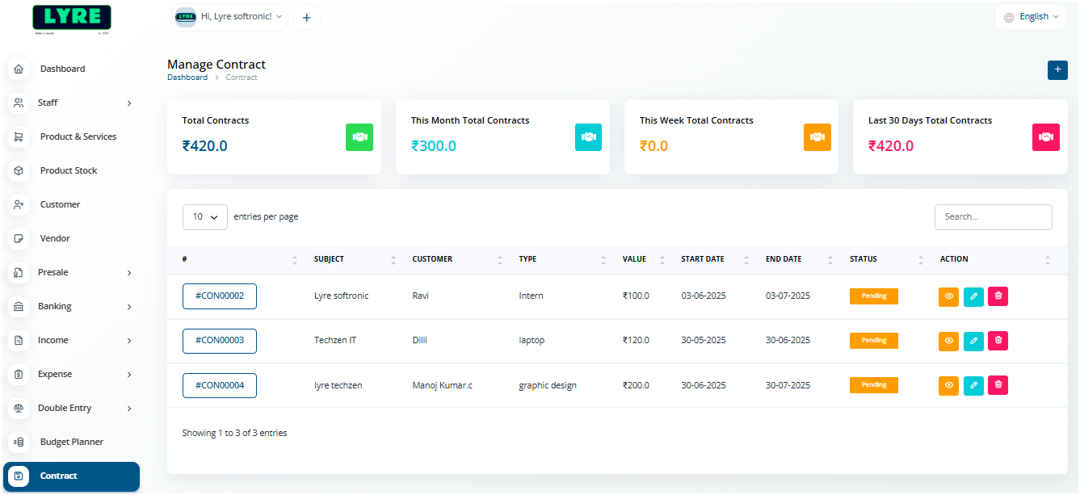Click the plus icon beside the profile menu
This screenshot has width=1080, height=495.
click(306, 18)
